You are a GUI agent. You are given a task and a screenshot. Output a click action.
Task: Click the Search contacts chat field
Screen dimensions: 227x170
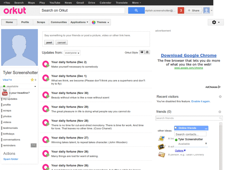point(190,134)
